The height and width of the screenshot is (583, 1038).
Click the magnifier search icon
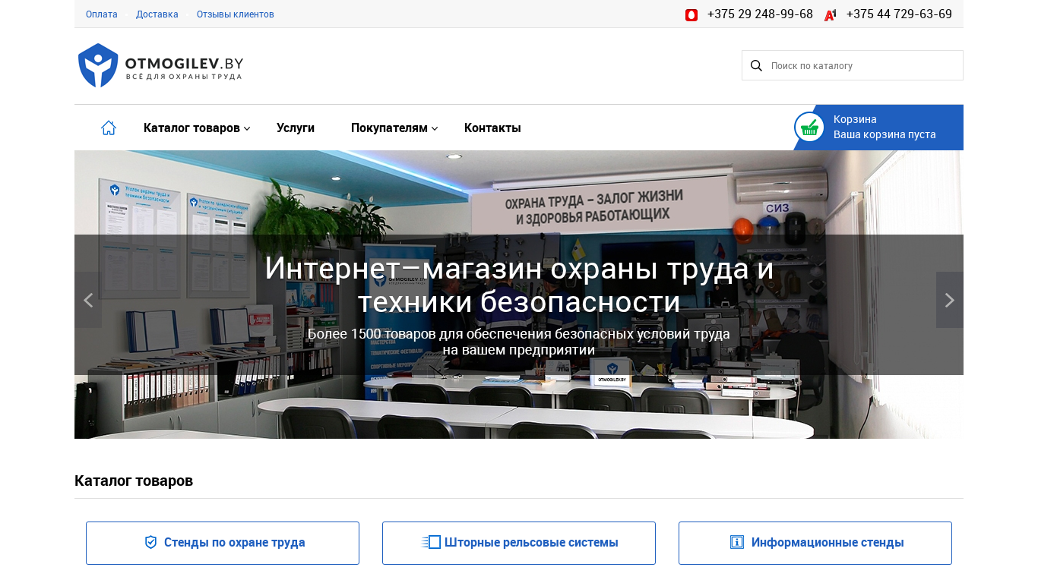[x=756, y=65]
